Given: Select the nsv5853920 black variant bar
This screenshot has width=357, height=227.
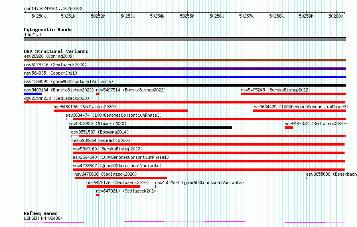Looking at the screenshot, I should pos(150,128).
